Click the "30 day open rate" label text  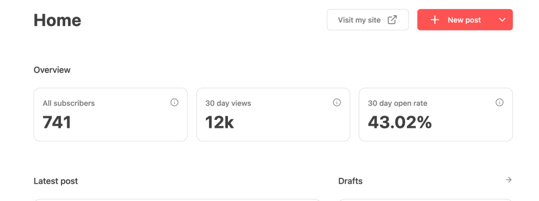[x=397, y=103]
